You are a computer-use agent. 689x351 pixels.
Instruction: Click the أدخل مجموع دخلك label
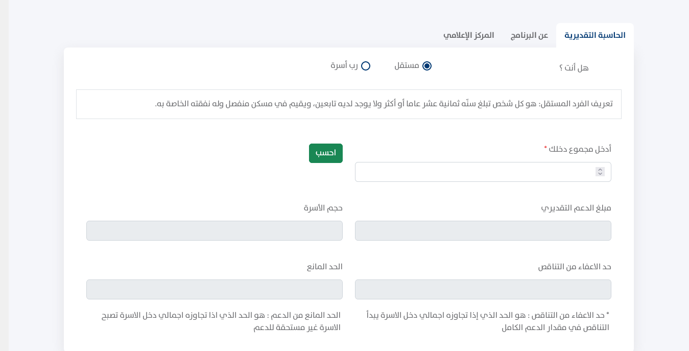(580, 149)
